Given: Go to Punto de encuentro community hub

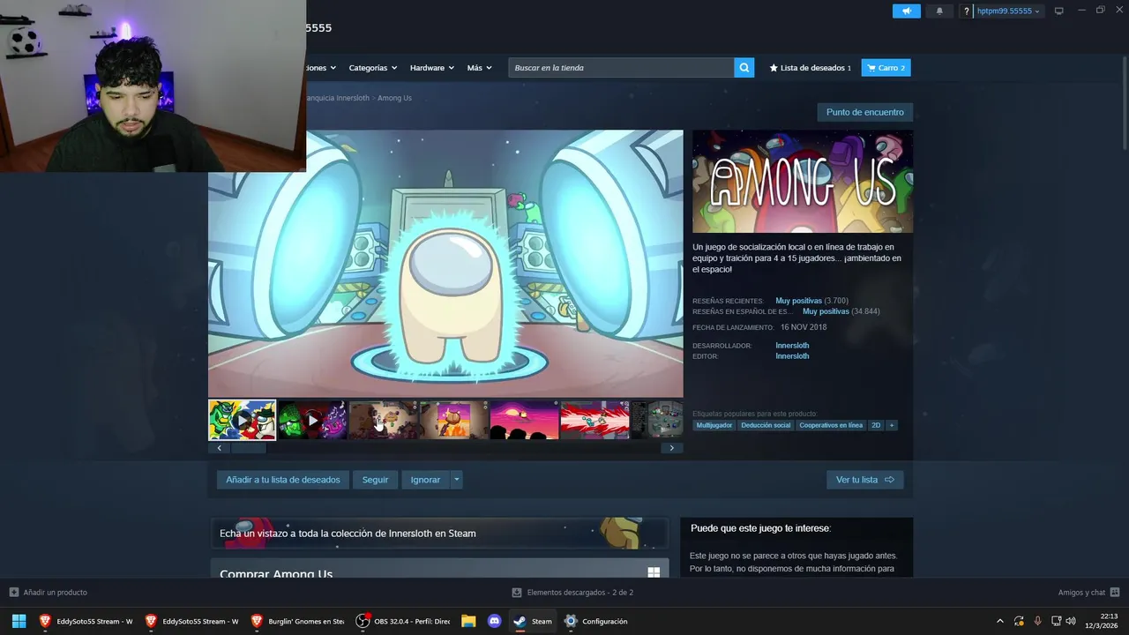Looking at the screenshot, I should tap(864, 112).
